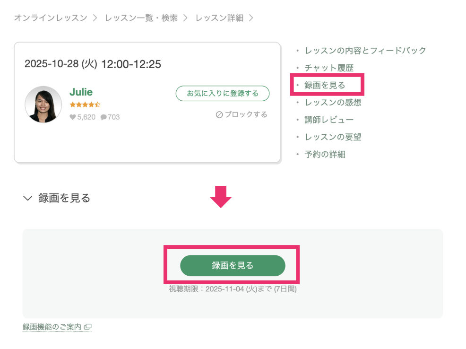Click Julie's profile photo
This screenshot has width=466, height=349.
[43, 105]
